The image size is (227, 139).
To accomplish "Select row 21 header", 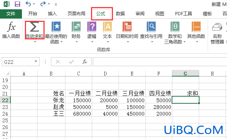I will coord(5,93).
